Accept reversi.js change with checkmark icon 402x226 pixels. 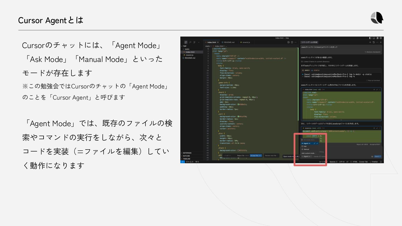pyautogui.click(x=377, y=128)
